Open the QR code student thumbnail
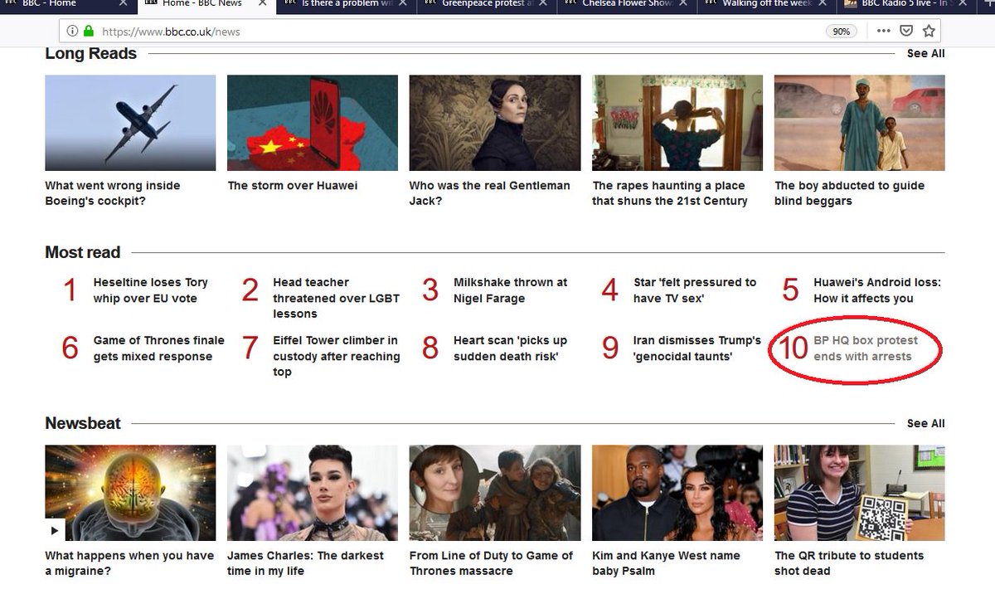Screen dimensions: 995x599 tap(860, 493)
